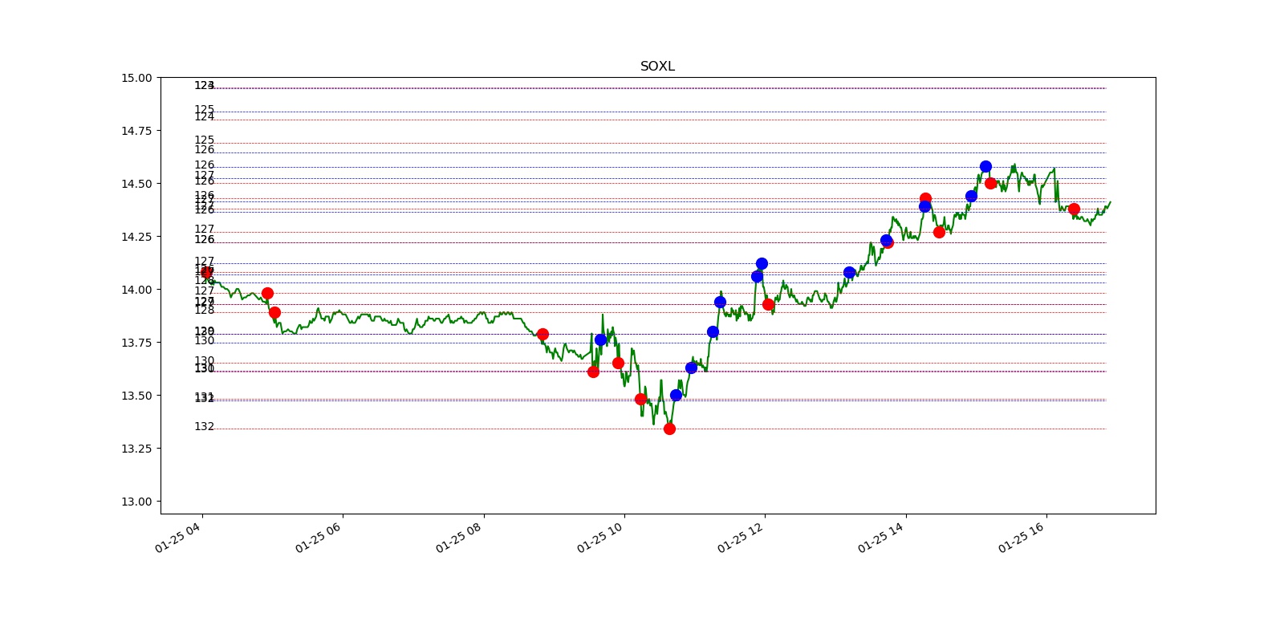1284x642 pixels.
Task: Click the 01-25 08 x-axis label
Action: 458,538
